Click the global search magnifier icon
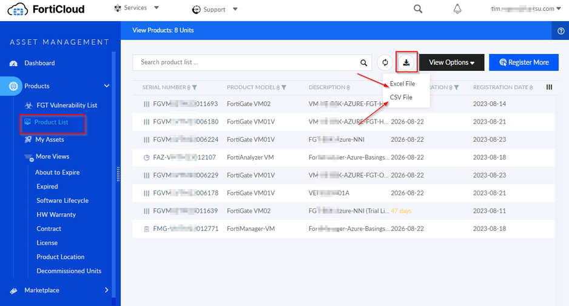Viewport: 569px width, 306px height. coord(418,8)
